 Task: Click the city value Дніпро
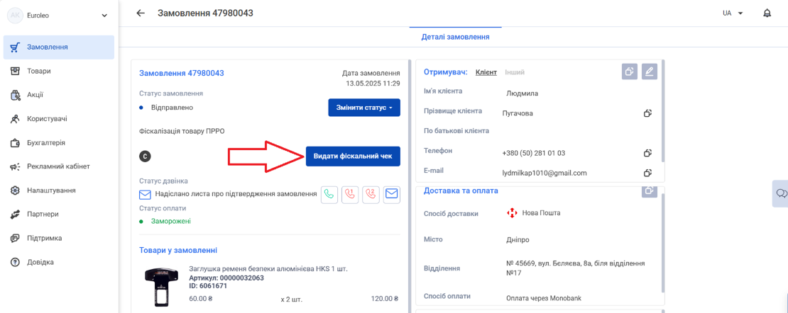pyautogui.click(x=518, y=239)
